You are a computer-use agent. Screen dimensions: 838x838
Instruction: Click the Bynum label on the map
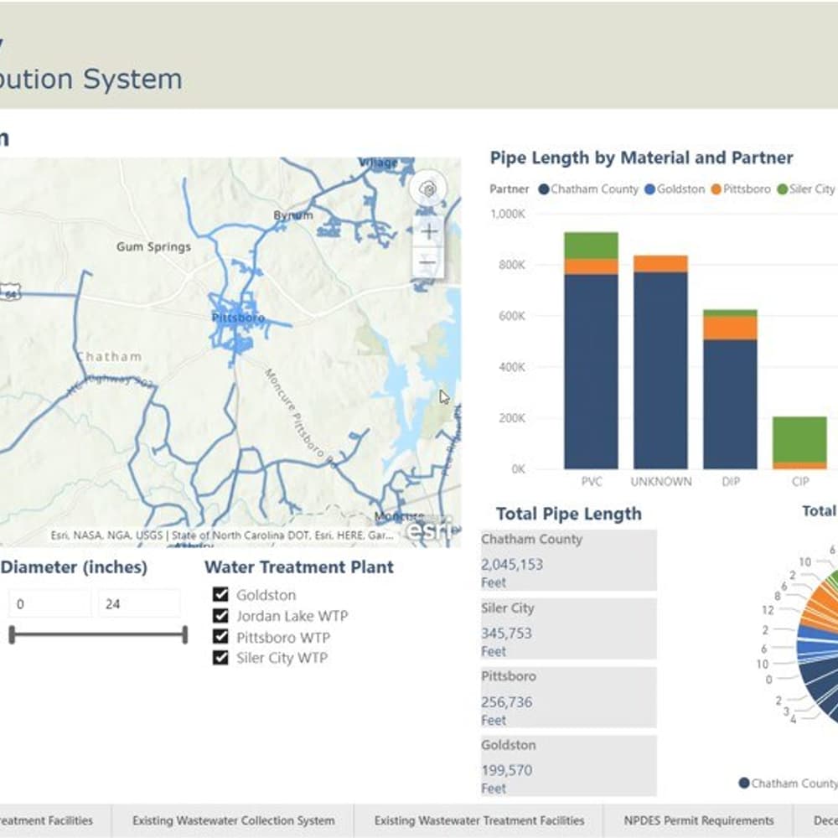292,215
